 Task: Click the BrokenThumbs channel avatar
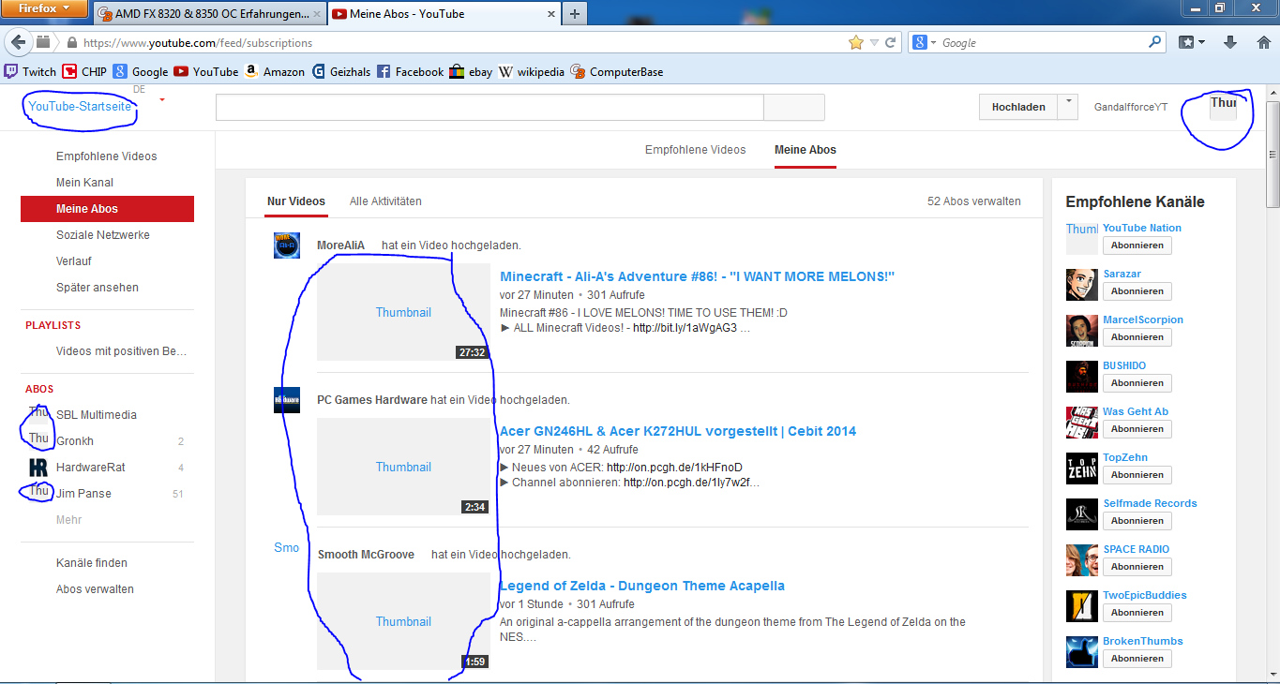coord(1082,652)
